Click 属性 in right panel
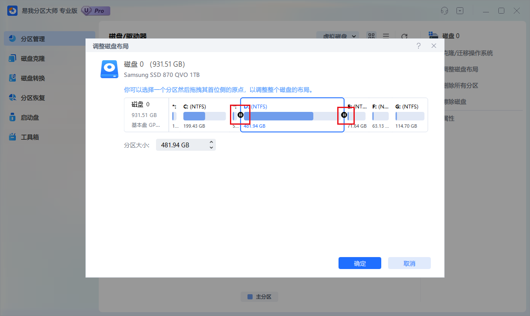The image size is (530, 316). click(x=449, y=118)
